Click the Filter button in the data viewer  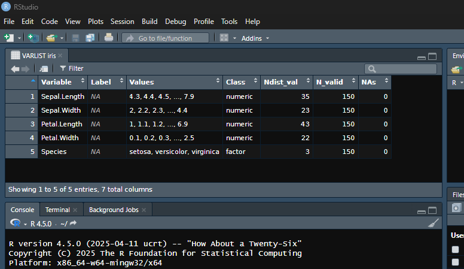[71, 68]
